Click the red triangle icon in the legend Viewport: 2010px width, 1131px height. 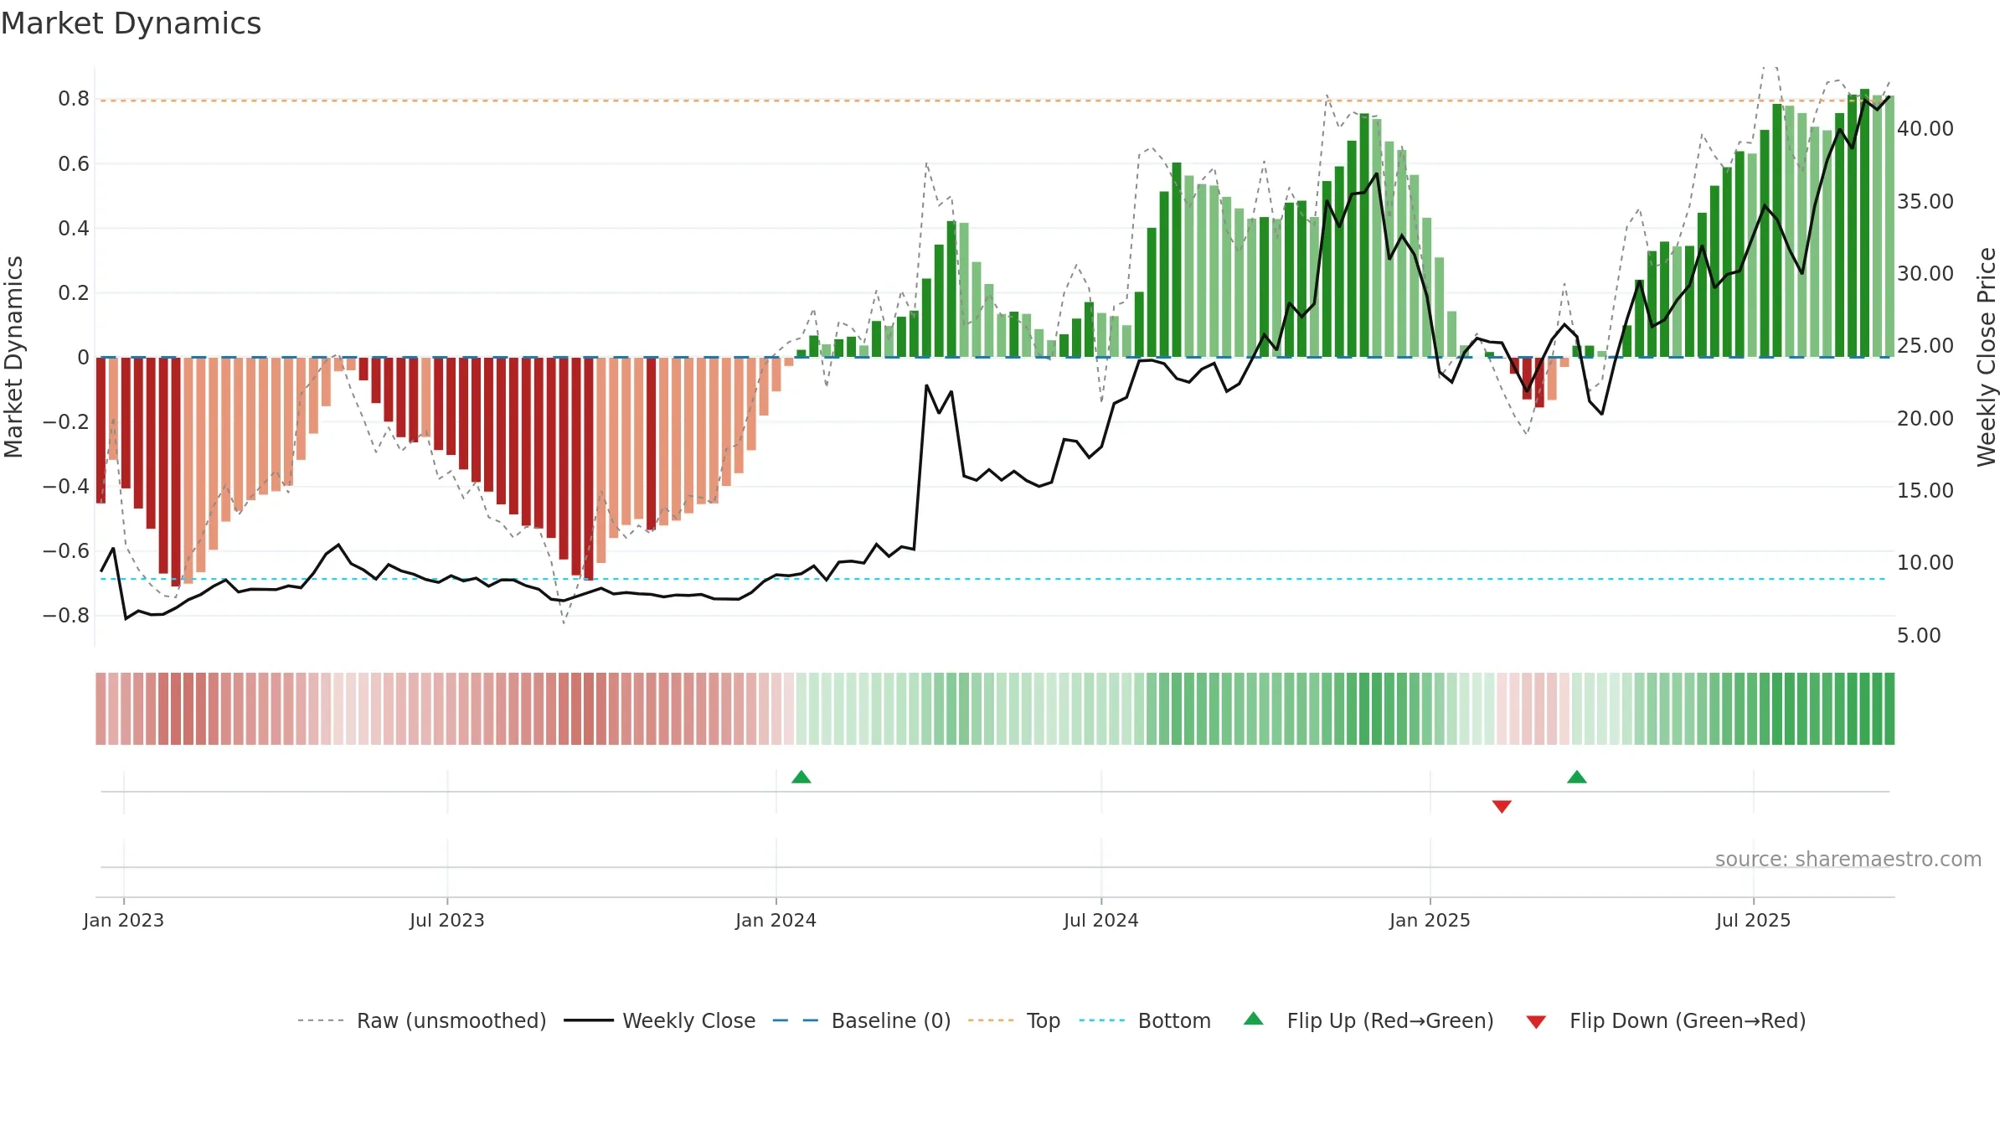tap(1536, 1022)
